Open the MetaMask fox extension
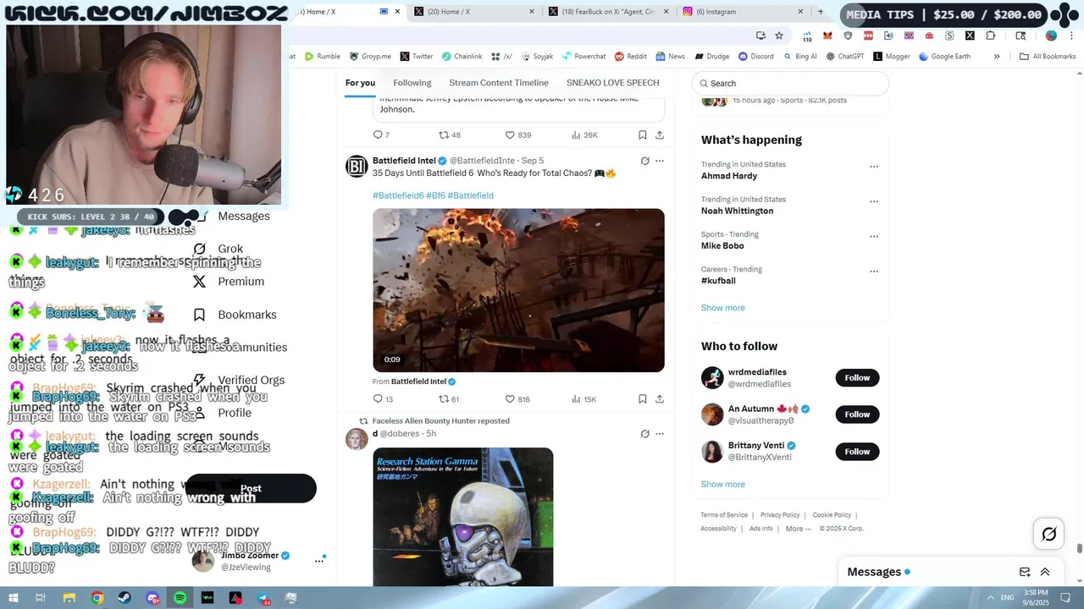1084x609 pixels. click(x=827, y=36)
